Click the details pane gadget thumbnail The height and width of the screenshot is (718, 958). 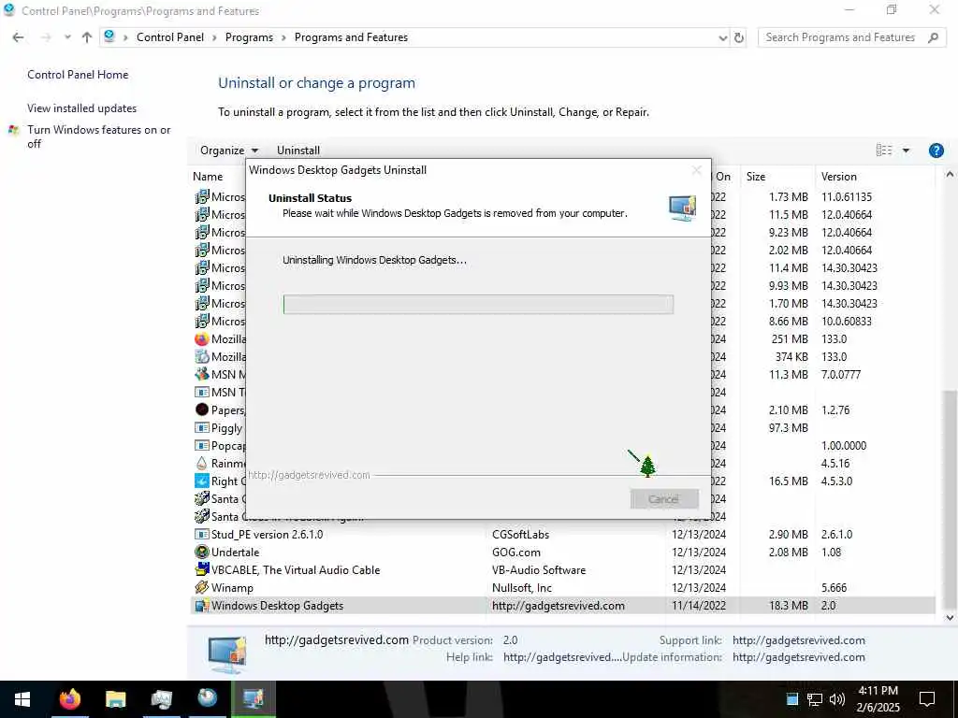pos(226,653)
